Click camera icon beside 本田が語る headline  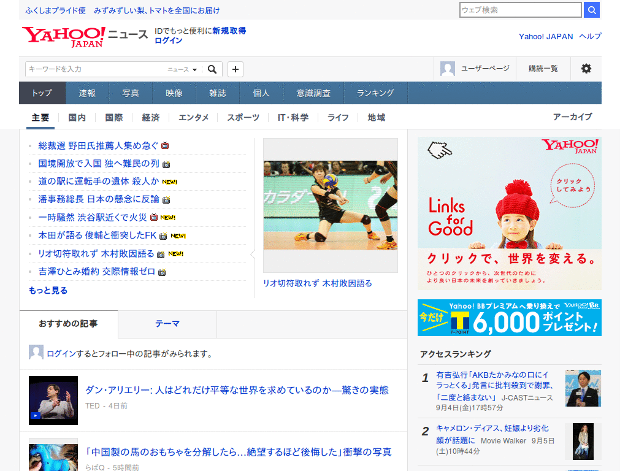163,236
